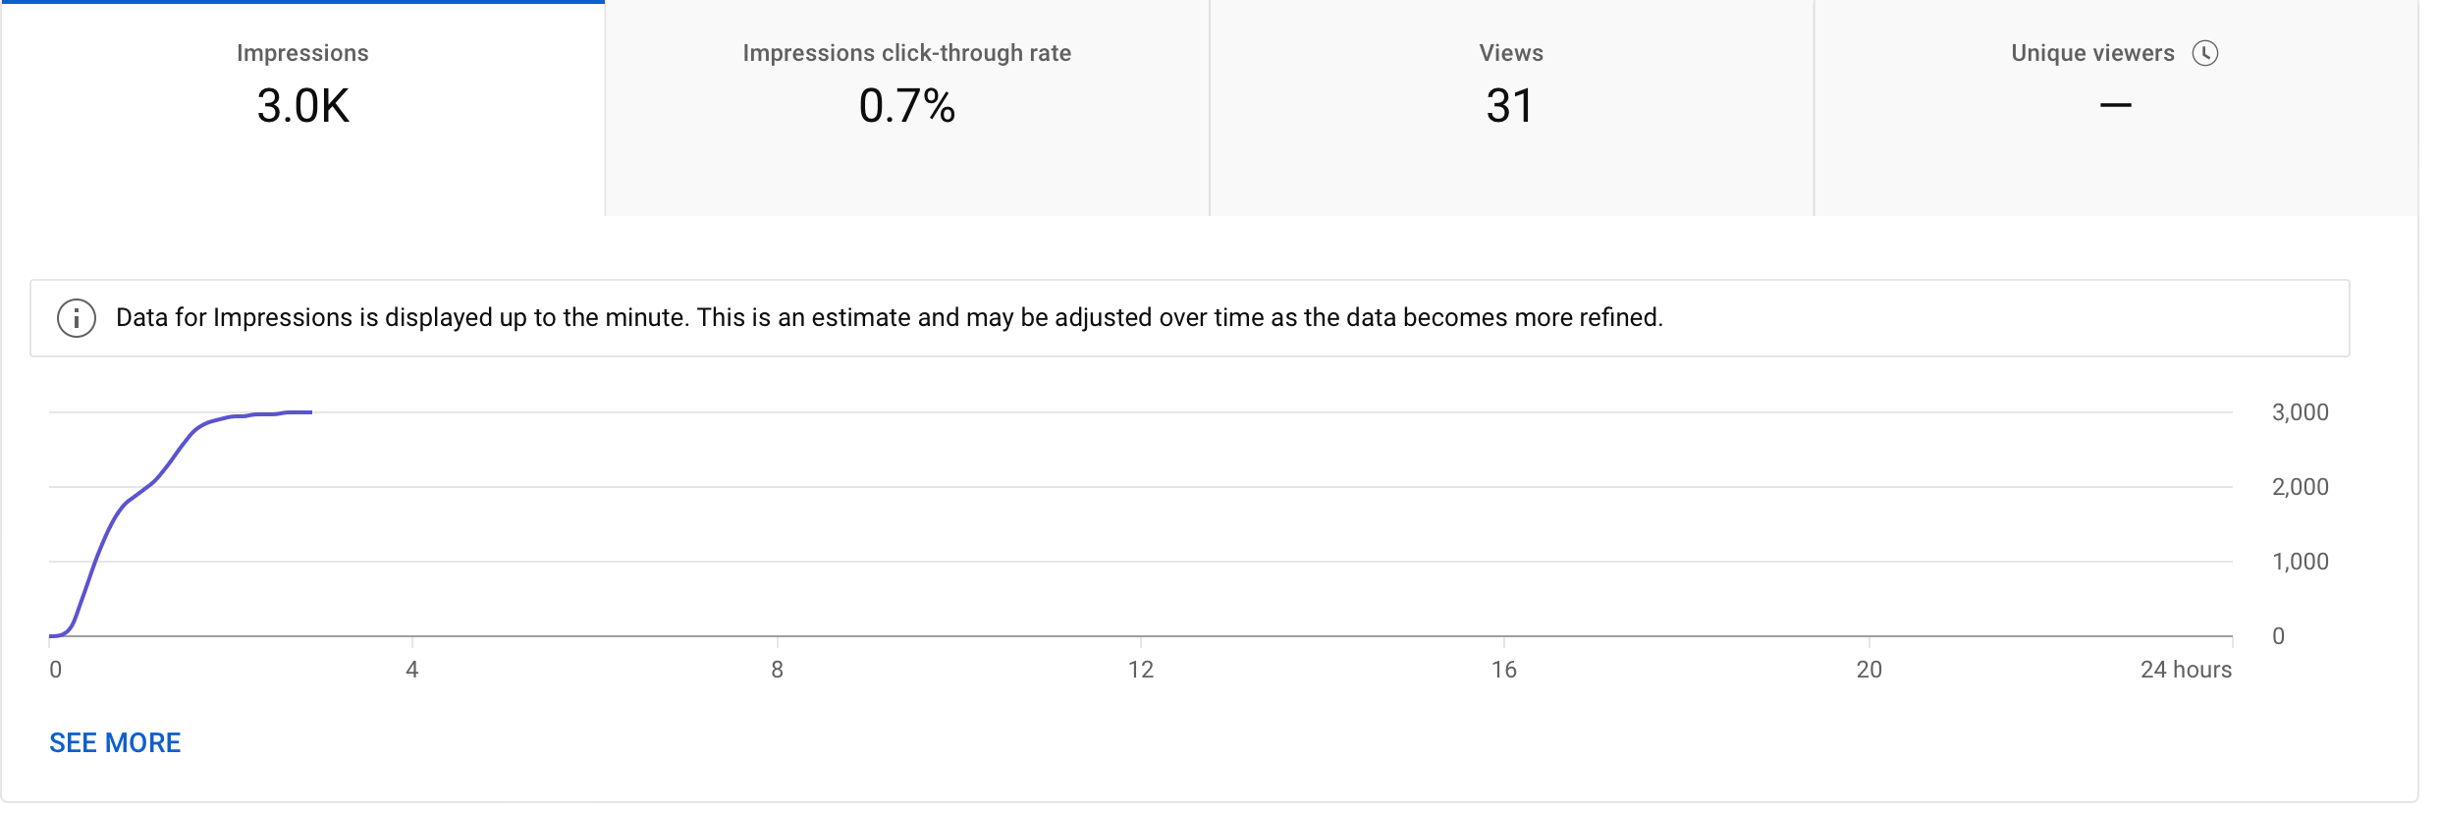This screenshot has height=813, width=2439.
Task: Click the 12 hour axis marker
Action: tap(1141, 670)
